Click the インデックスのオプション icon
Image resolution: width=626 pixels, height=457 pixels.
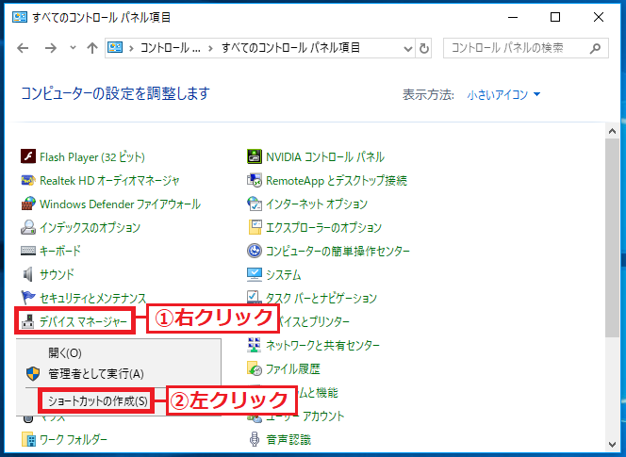[28, 227]
